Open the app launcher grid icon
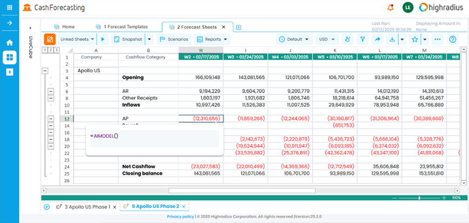This screenshot has height=223, width=469. 10,7
